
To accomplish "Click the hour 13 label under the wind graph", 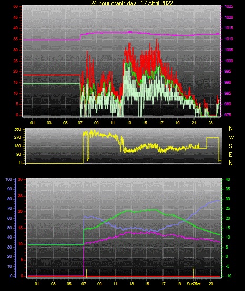I will [129, 123].
